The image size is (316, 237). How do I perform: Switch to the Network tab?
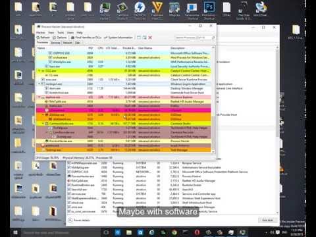point(67,43)
